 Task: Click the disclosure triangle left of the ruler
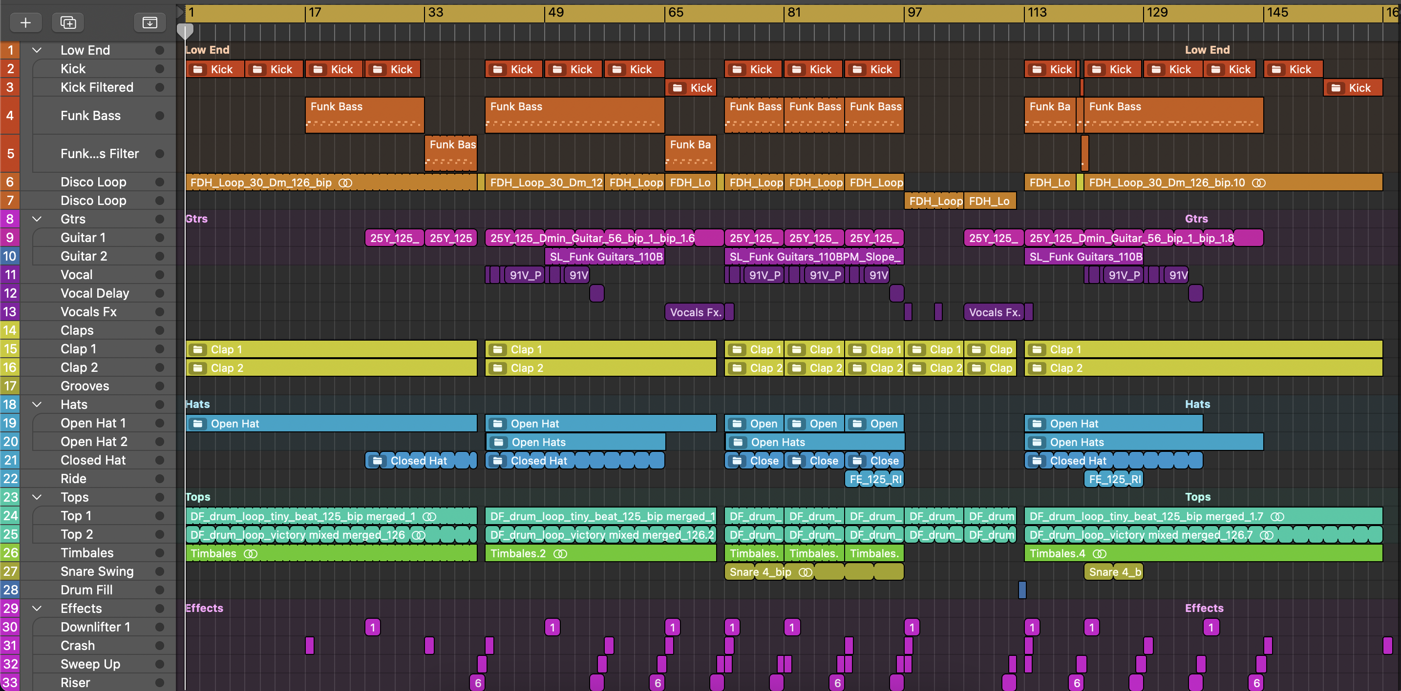click(x=180, y=12)
